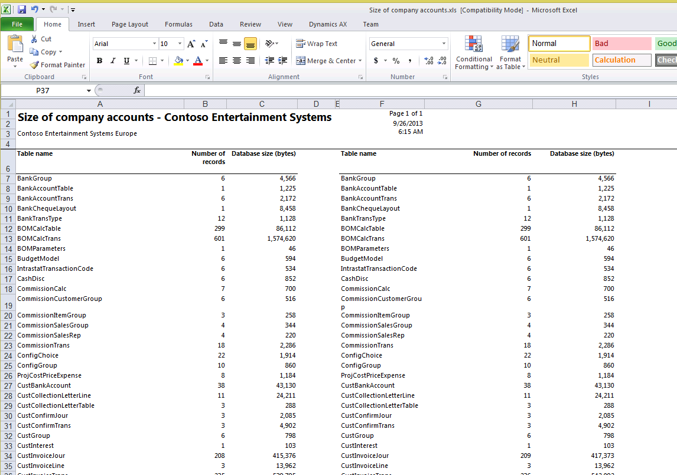Click the Increase Indent icon

pyautogui.click(x=282, y=61)
